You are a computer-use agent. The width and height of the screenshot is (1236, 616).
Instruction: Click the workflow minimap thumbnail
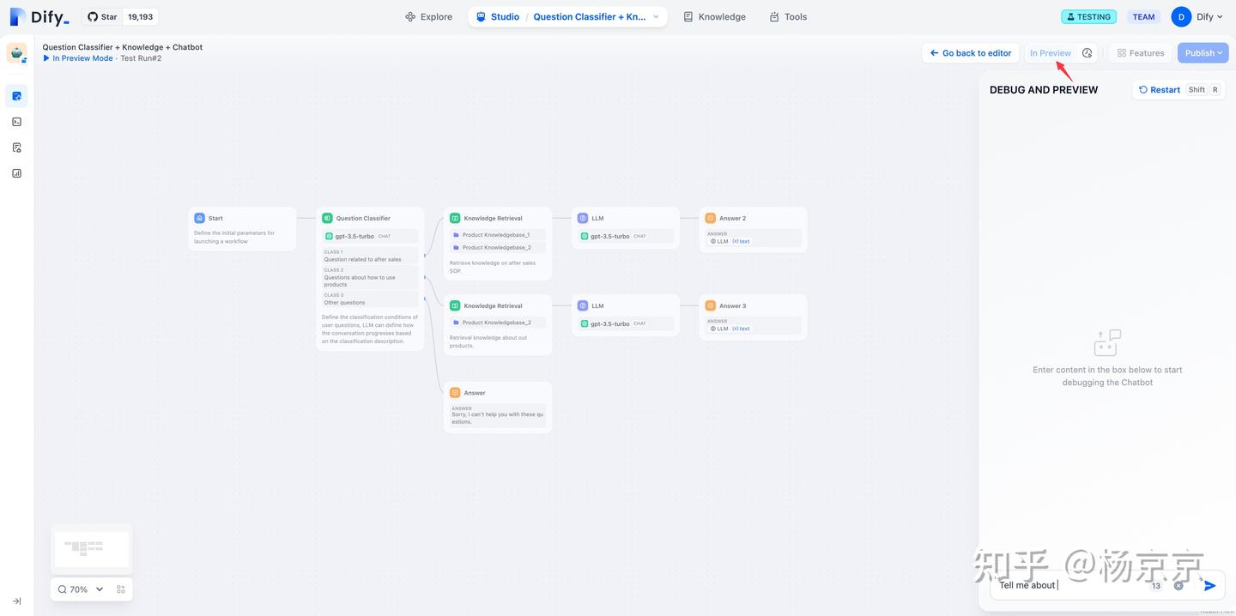point(91,548)
